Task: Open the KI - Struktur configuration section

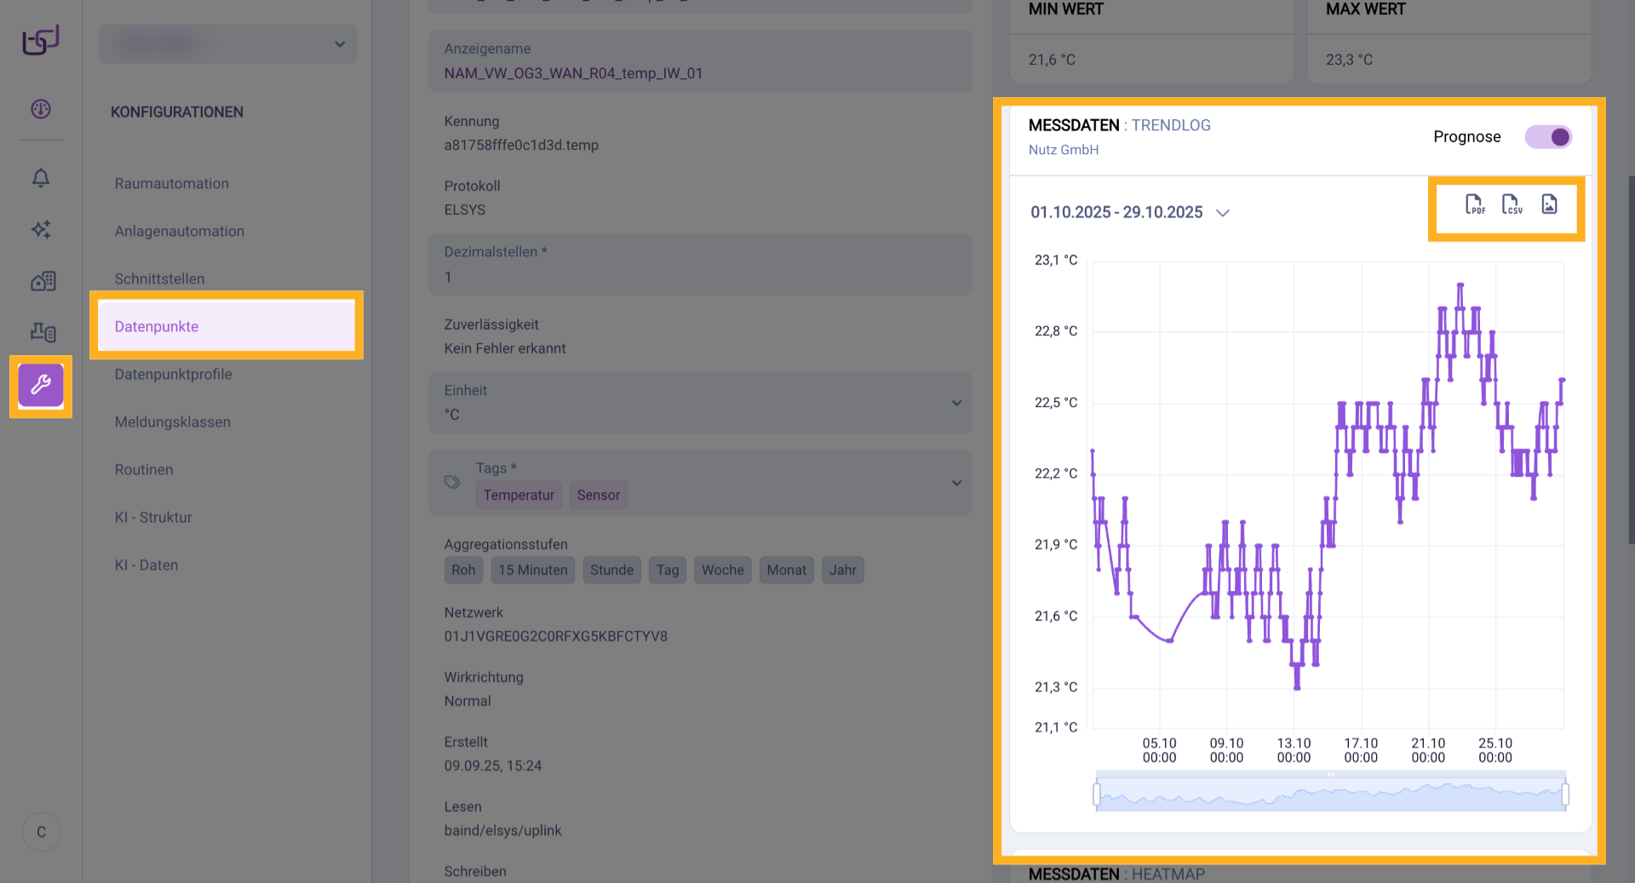Action: click(153, 517)
